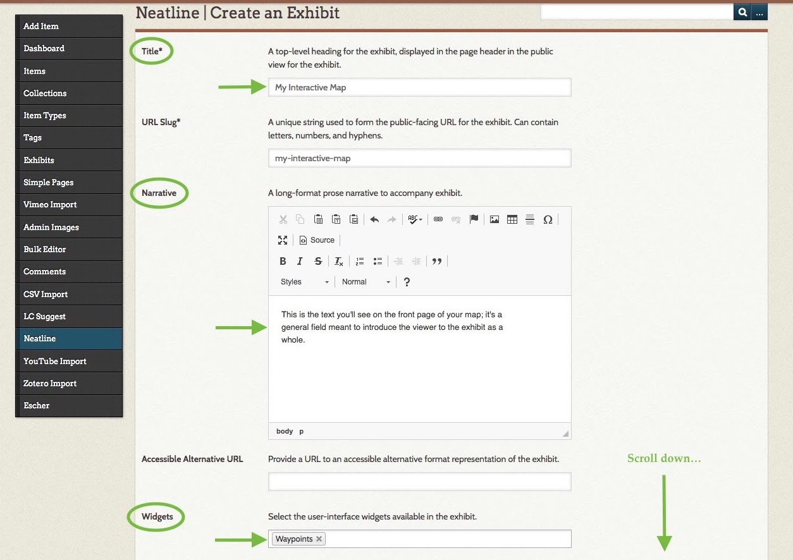Image resolution: width=793 pixels, height=560 pixels.
Task: Open LC Suggest in the sidebar
Action: click(69, 316)
